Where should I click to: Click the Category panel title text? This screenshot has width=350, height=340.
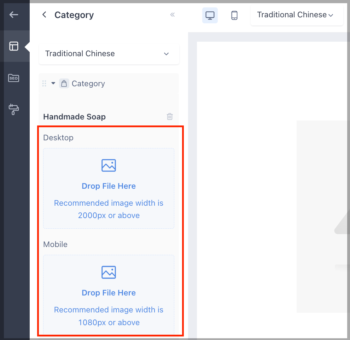[x=74, y=15]
